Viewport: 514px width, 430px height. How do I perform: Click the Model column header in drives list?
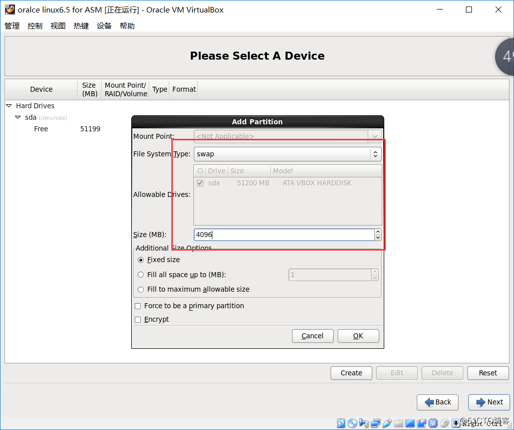pos(327,171)
